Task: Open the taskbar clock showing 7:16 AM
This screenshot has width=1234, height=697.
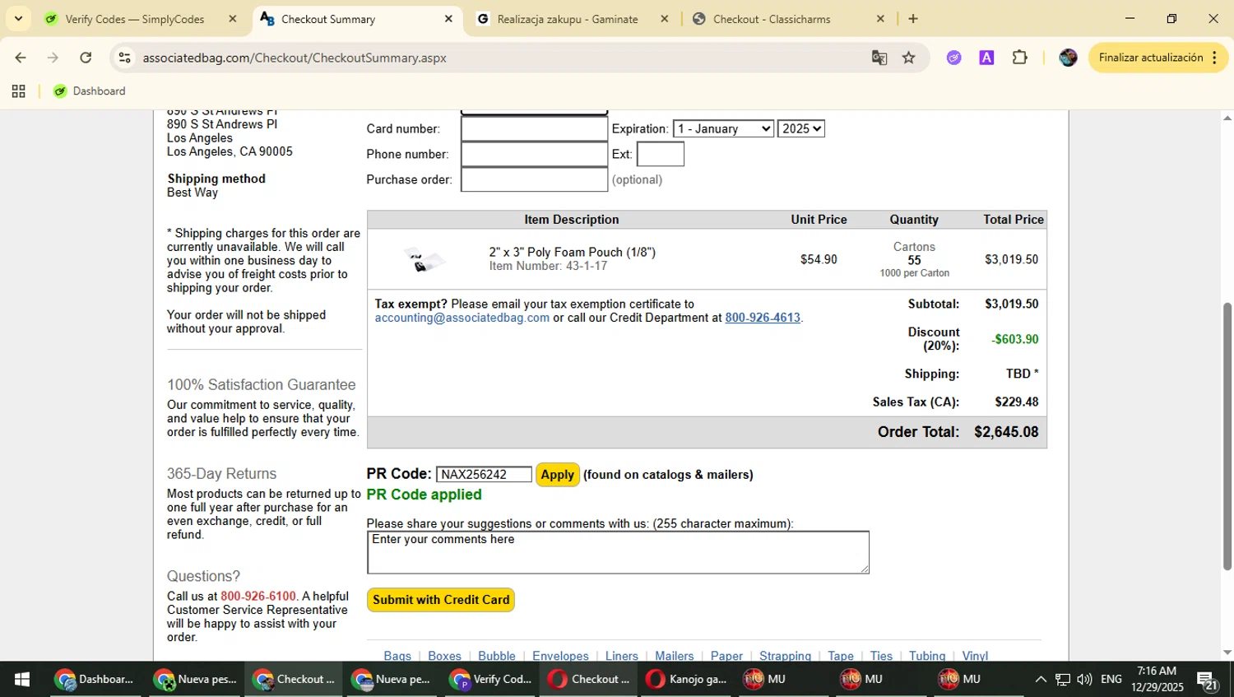Action: tap(1157, 679)
